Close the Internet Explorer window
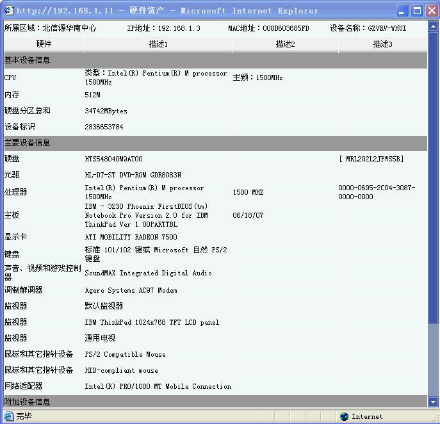This screenshot has height=424, width=440. click(432, 11)
